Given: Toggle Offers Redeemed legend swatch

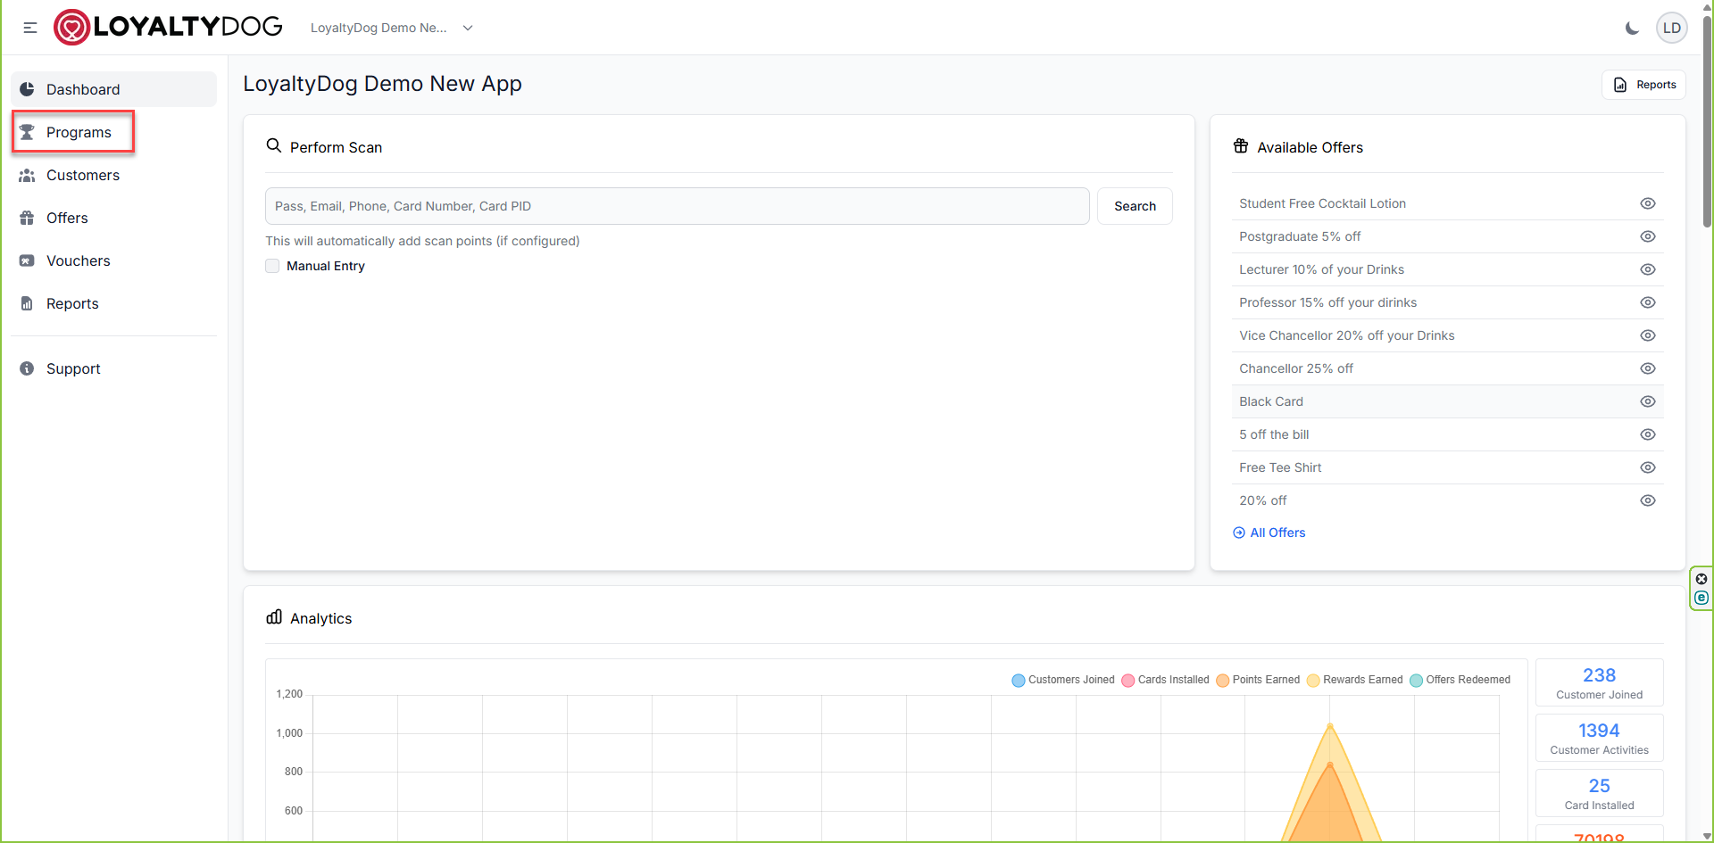Looking at the screenshot, I should [x=1416, y=680].
